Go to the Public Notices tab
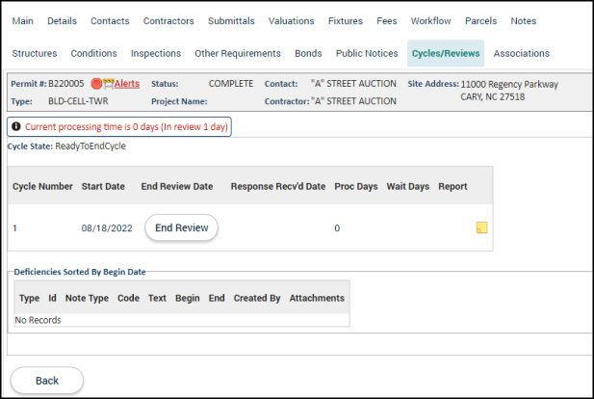594x399 pixels. (x=367, y=53)
